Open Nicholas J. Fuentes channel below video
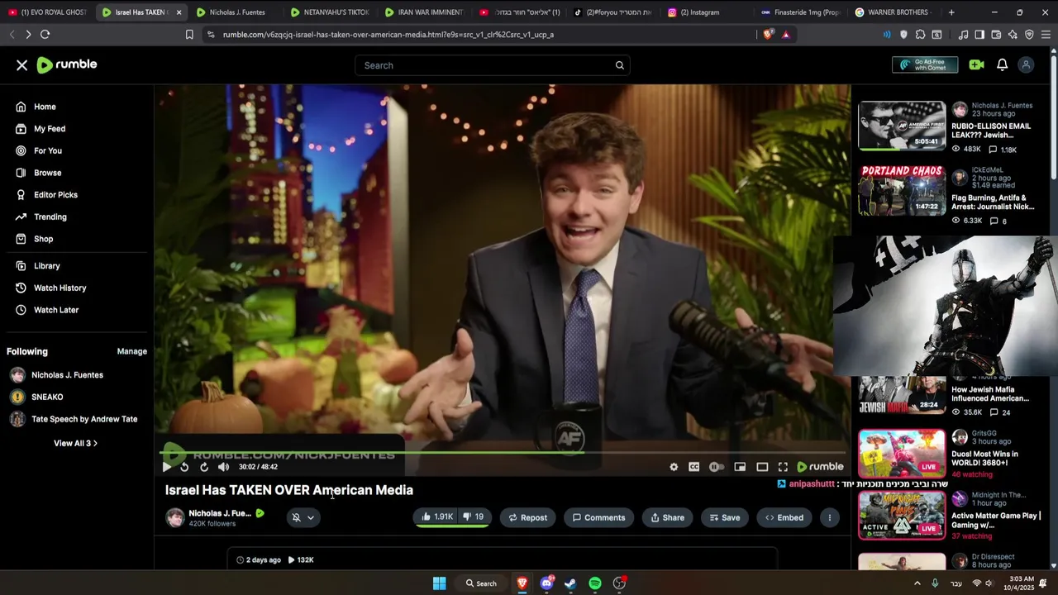Screen dimensions: 1058x595 click(219, 513)
